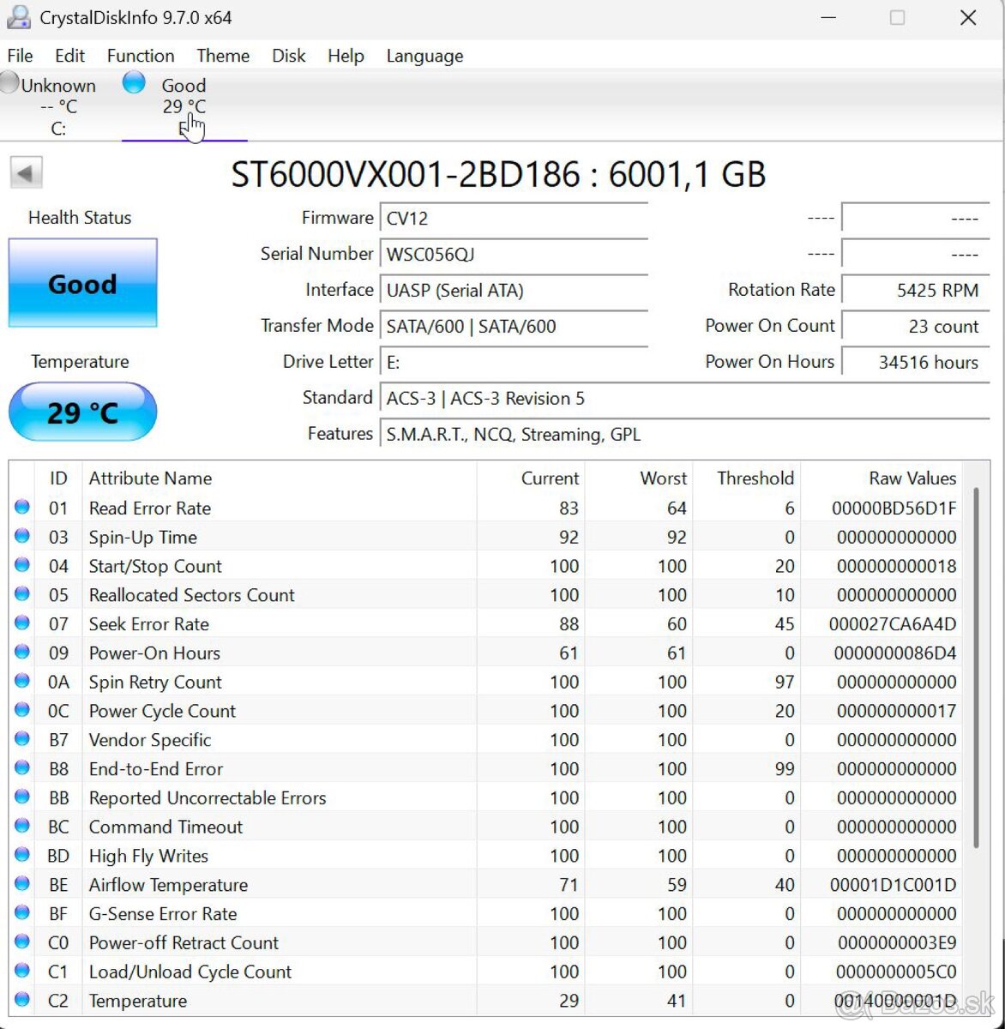Open the Language menu
1005x1029 pixels.
pyautogui.click(x=424, y=55)
